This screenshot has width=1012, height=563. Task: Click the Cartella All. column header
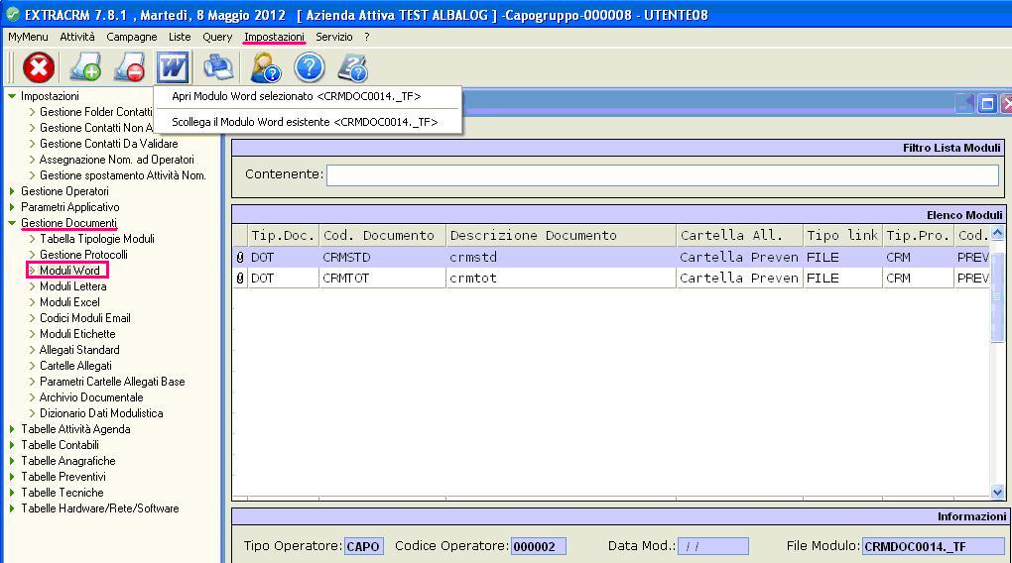[x=739, y=235]
